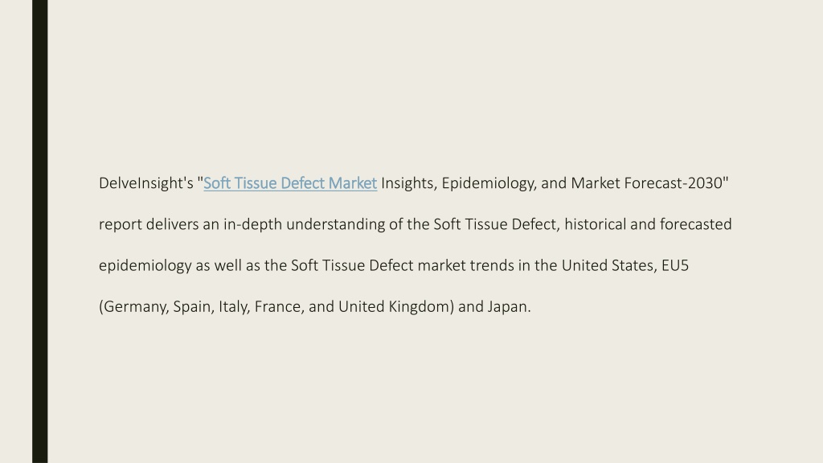
Task: Click the black vertical accent bar
Action: (40, 231)
